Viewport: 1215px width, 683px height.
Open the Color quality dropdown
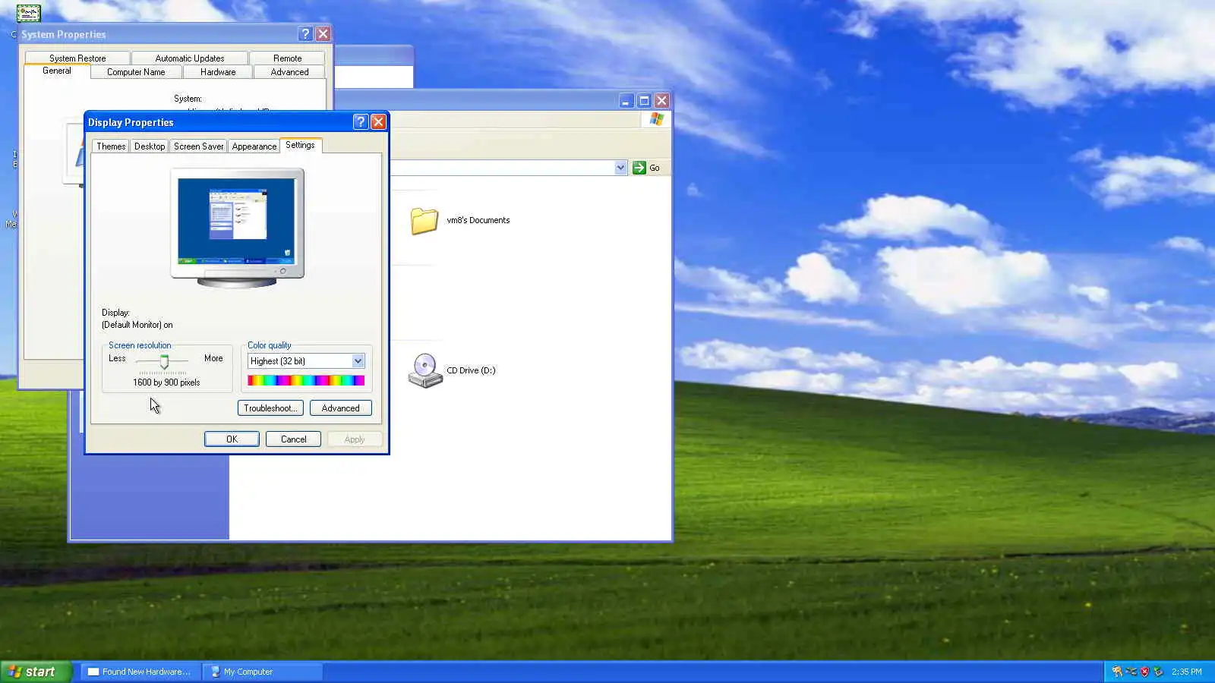tap(358, 361)
